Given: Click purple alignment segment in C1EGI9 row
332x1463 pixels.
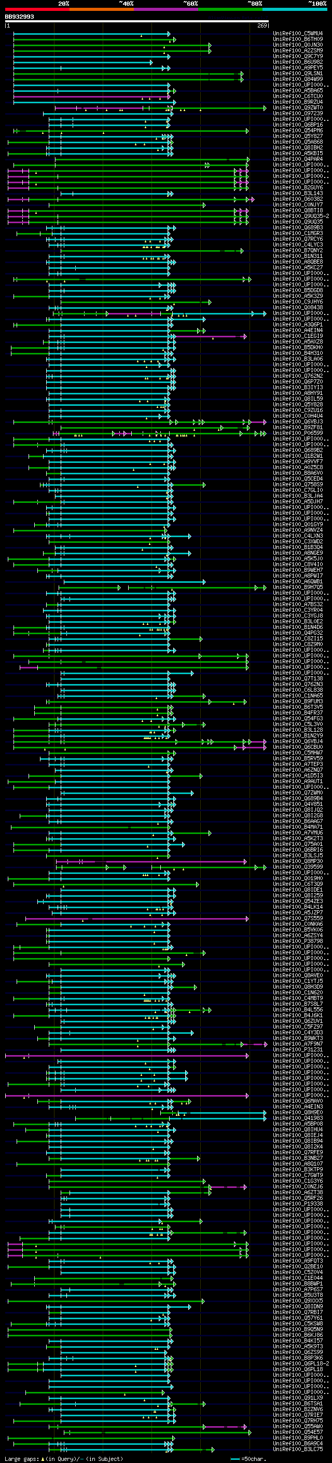Looking at the screenshot, I should 210,337.
